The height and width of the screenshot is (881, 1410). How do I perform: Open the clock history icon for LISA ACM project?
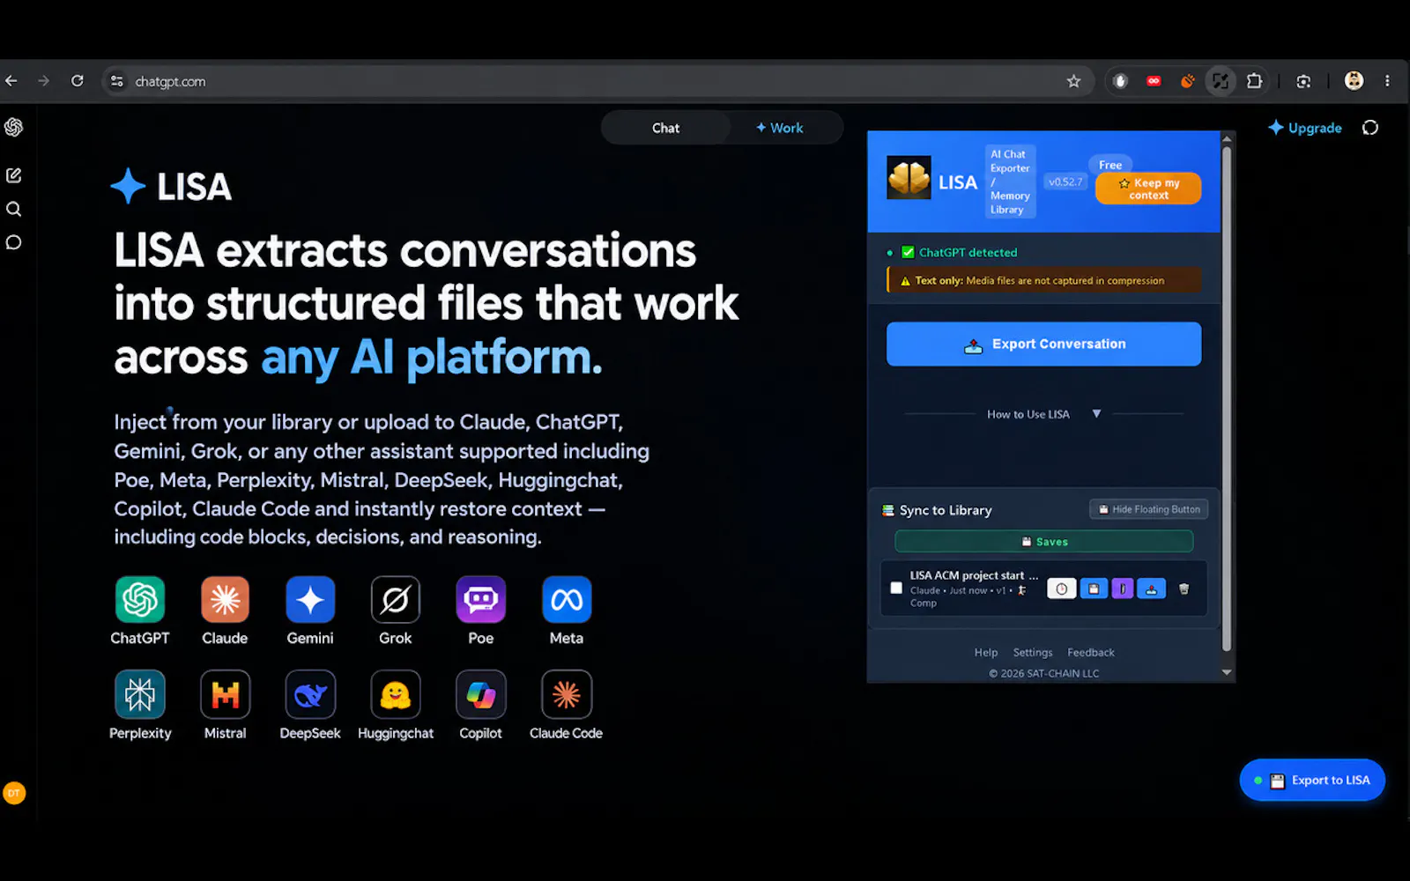tap(1061, 589)
